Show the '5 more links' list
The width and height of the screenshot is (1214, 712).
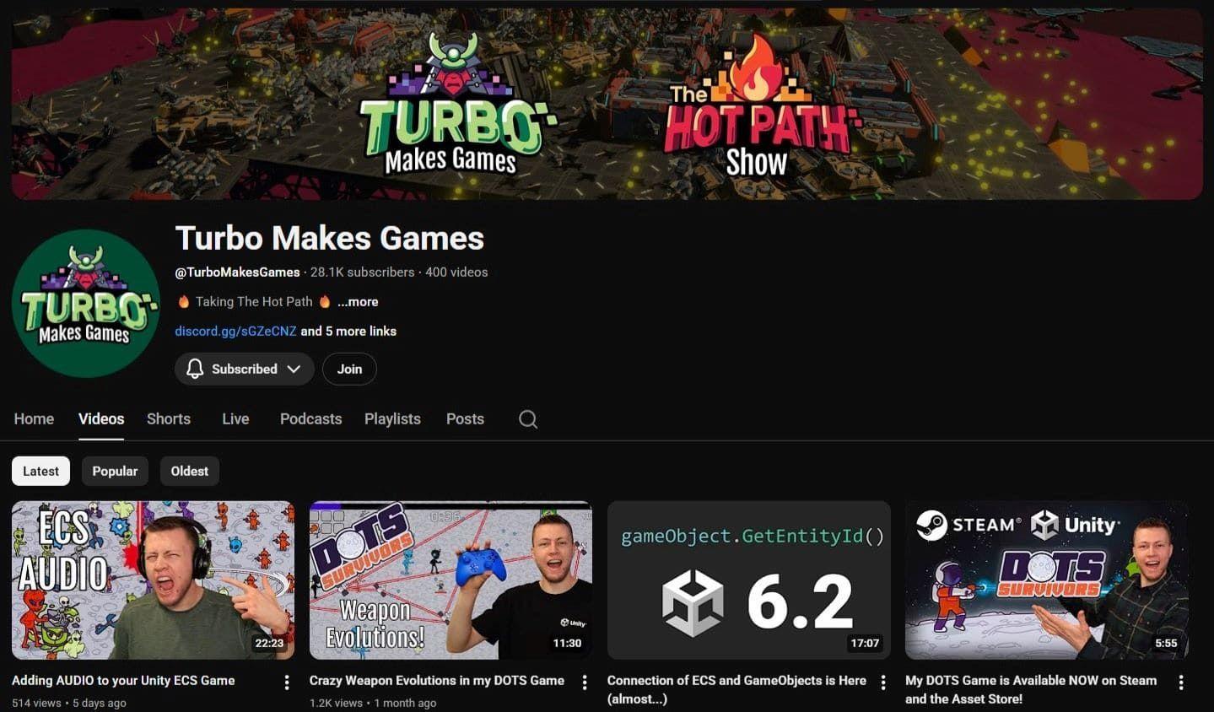(x=348, y=332)
